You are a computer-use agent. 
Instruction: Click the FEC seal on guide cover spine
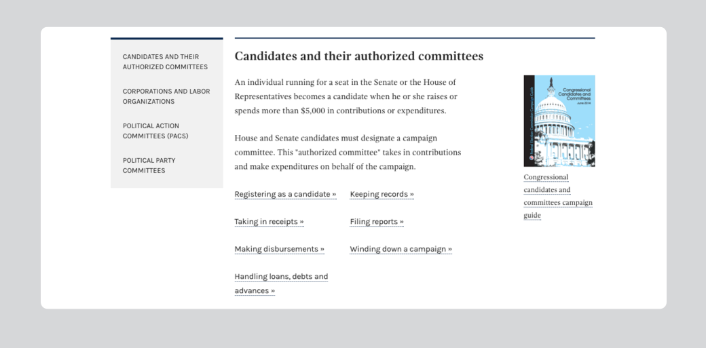(529, 157)
